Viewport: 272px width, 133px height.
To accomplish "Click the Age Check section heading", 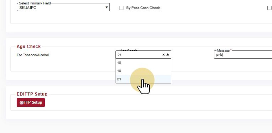I will (x=29, y=46).
